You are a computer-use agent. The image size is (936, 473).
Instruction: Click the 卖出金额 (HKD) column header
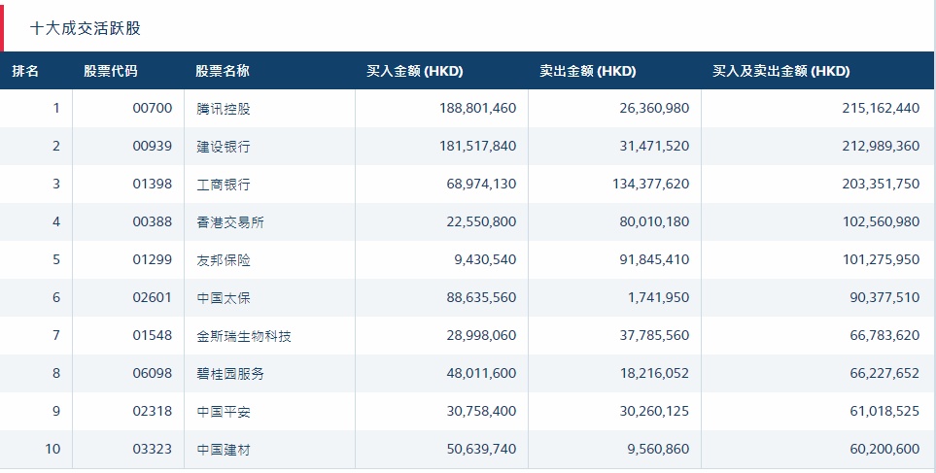(x=588, y=71)
